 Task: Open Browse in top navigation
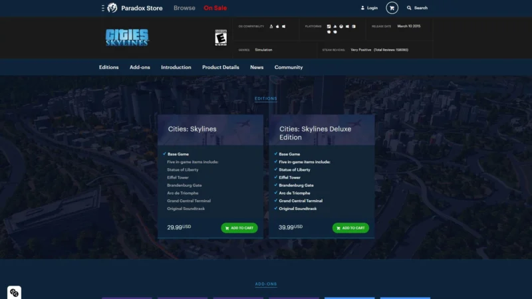[x=185, y=8]
